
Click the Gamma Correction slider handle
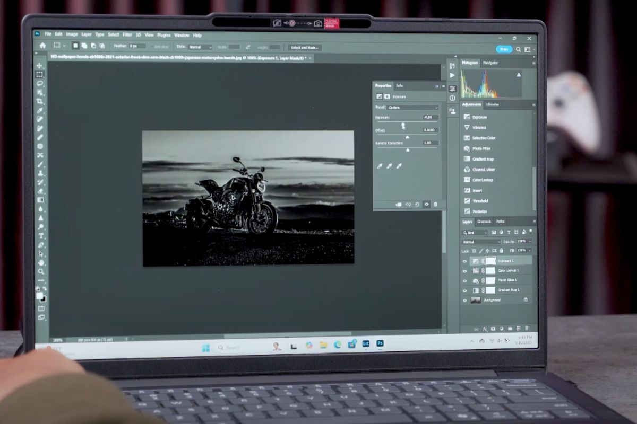tap(408, 150)
